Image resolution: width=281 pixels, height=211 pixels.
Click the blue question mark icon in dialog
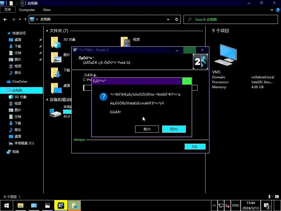103,97
